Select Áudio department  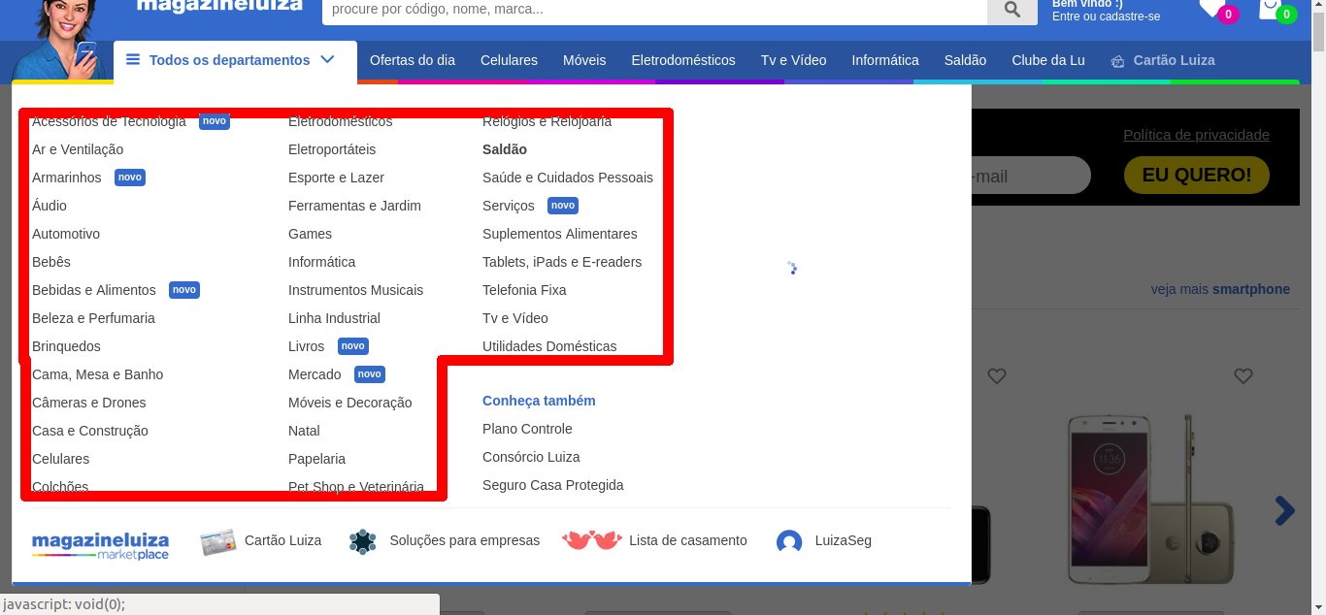(50, 206)
